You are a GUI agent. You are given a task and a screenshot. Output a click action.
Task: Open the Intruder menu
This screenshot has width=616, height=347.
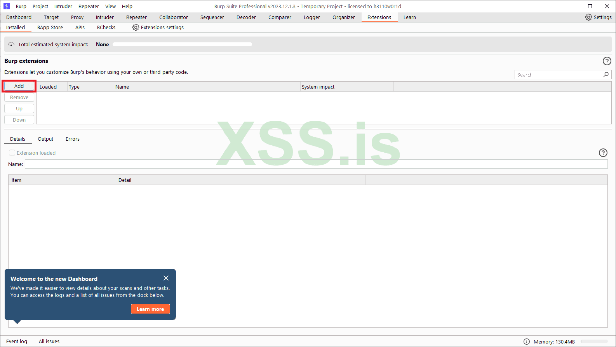coord(63,6)
